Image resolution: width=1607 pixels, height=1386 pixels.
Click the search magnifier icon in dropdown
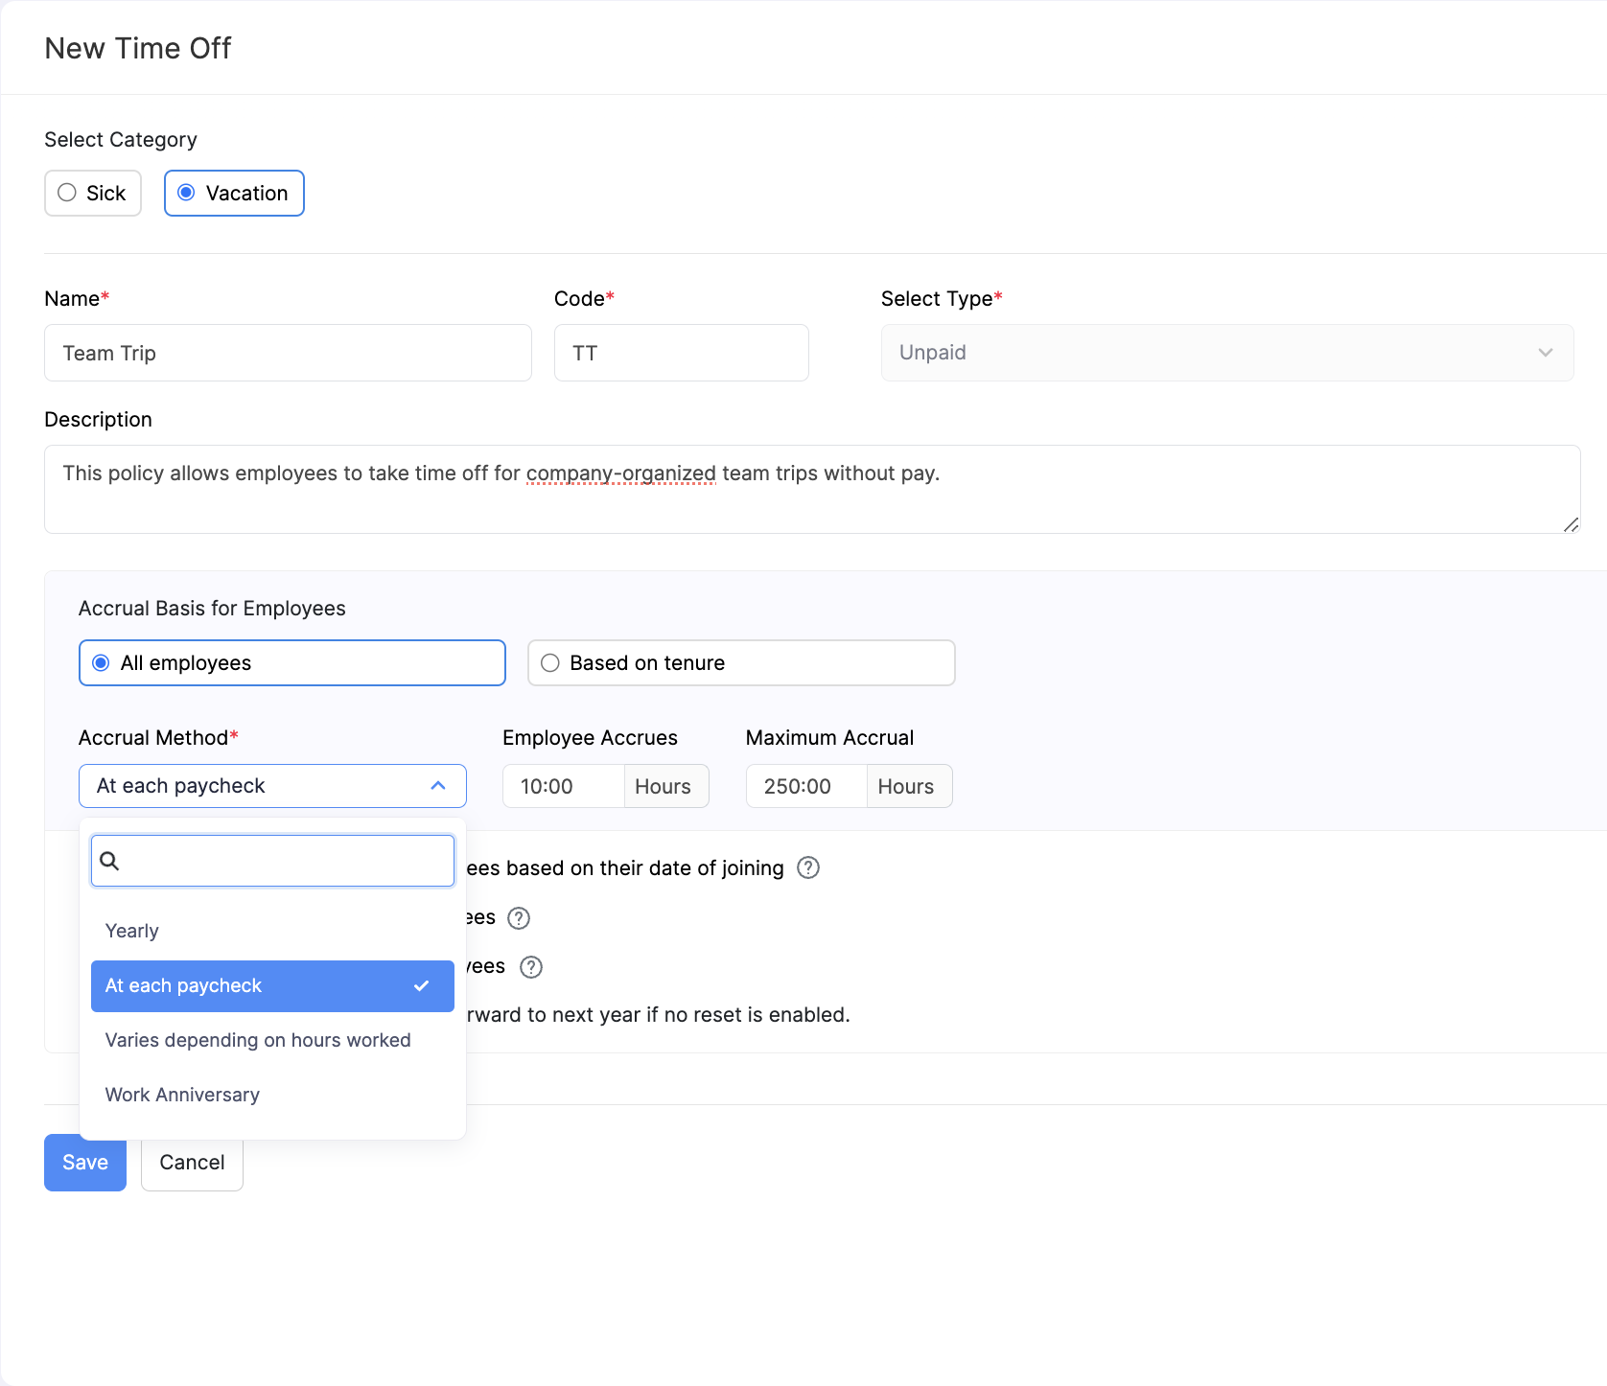point(110,861)
